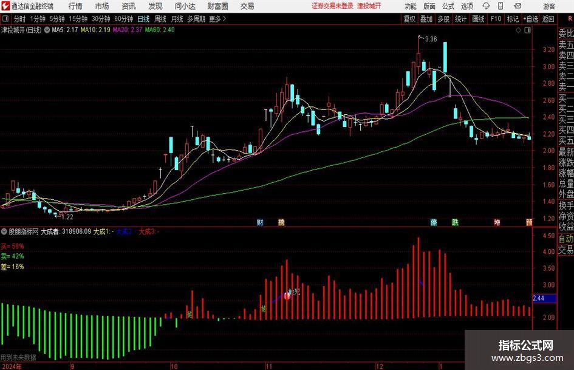Expand sub-indicator 股朋指标网 dropdown circle

(x=4, y=231)
